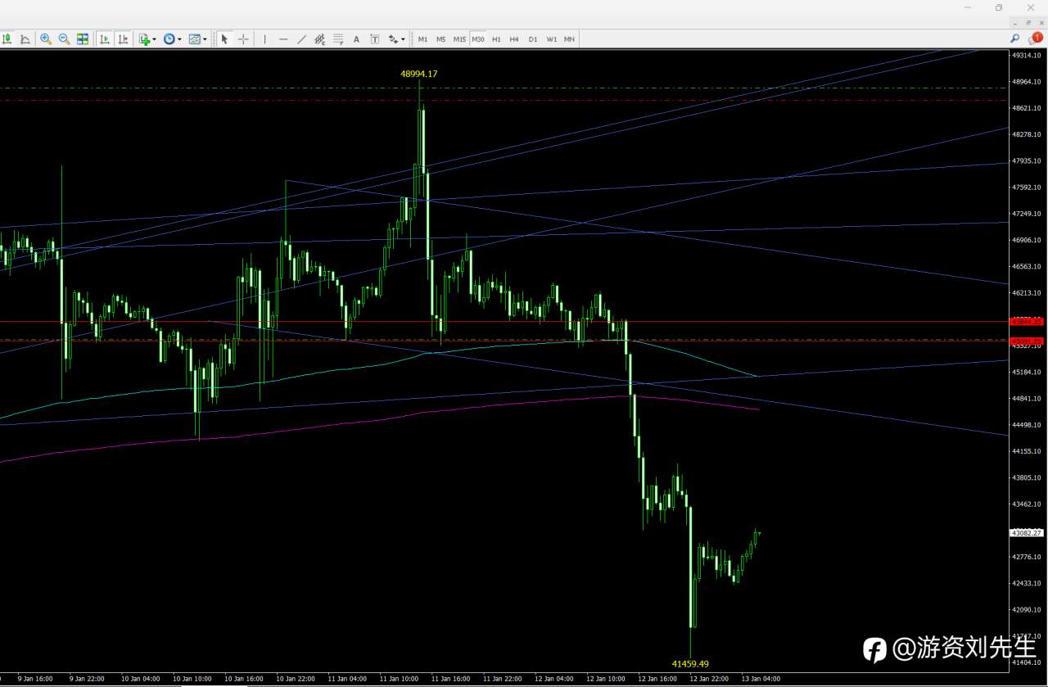Select the text label tool
1048x687 pixels.
(x=375, y=38)
